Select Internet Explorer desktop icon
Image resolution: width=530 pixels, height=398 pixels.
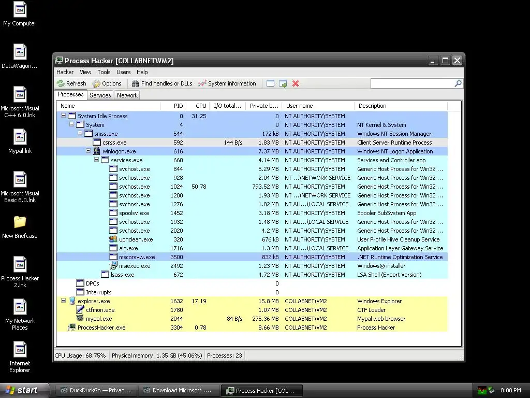(x=20, y=358)
